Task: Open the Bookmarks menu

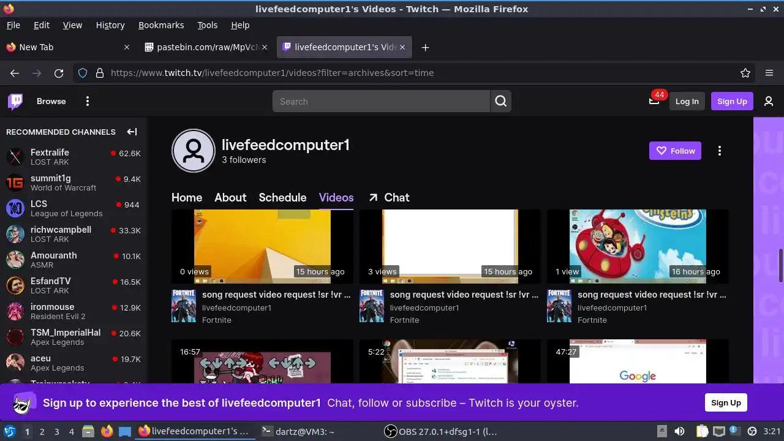Action: point(161,25)
